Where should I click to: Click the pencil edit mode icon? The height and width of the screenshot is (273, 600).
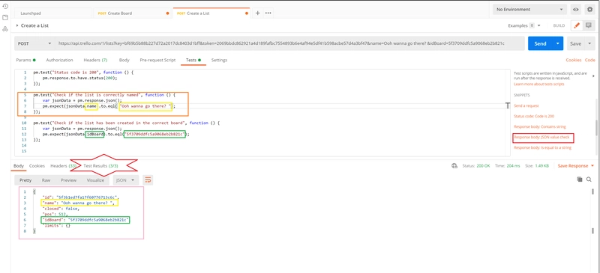pyautogui.click(x=577, y=25)
